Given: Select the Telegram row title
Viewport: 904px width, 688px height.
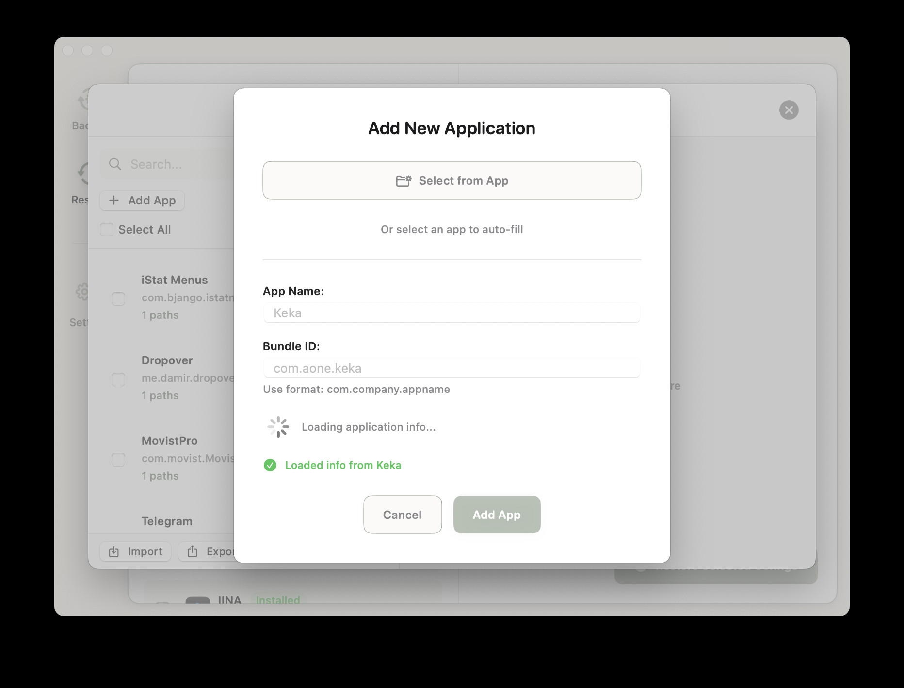Looking at the screenshot, I should click(x=167, y=521).
